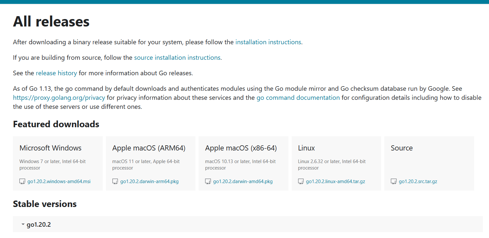Select the Linux featured download card title

(x=306, y=148)
